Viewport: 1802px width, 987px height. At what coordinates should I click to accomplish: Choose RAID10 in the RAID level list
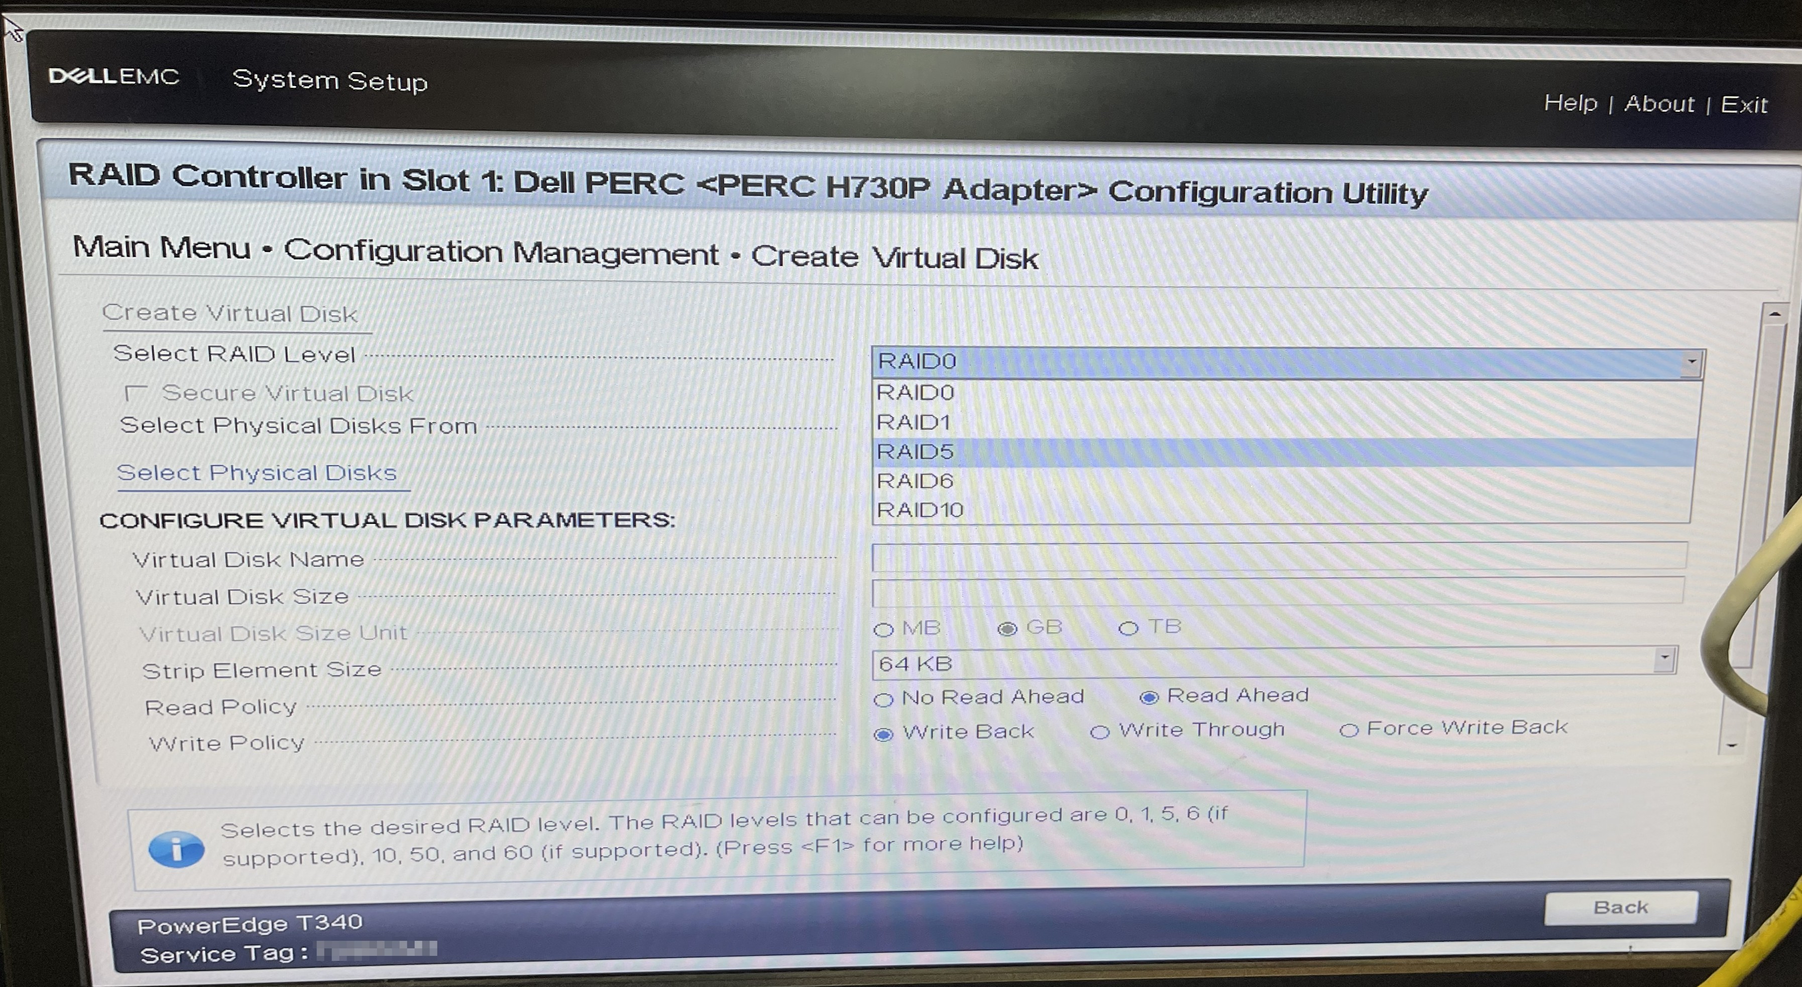pyautogui.click(x=1282, y=510)
